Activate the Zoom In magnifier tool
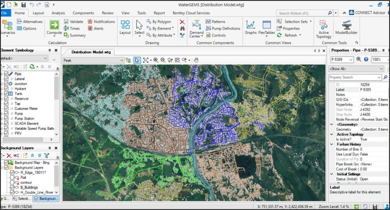Image resolution: width=390 pixels, height=210 pixels. click(156, 60)
